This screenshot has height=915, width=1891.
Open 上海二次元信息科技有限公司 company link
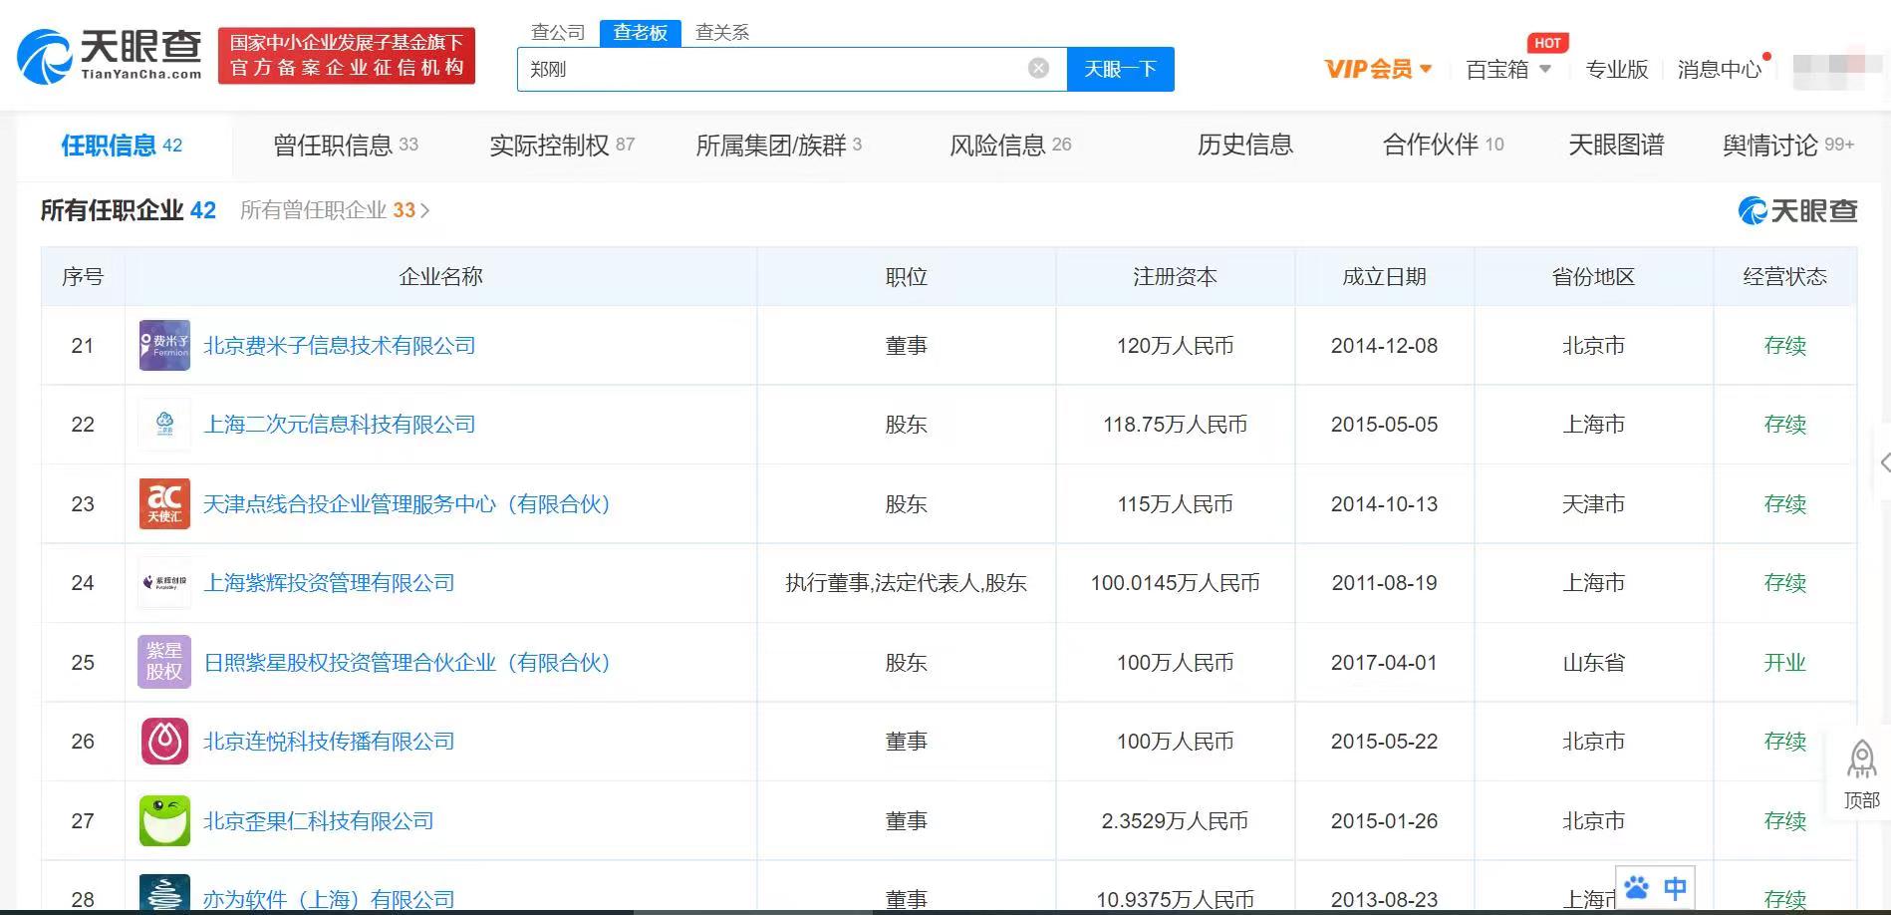click(x=339, y=425)
